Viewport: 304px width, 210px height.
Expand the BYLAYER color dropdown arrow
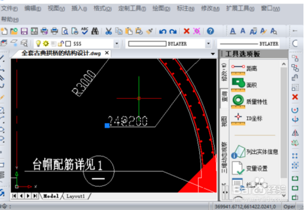click(x=209, y=44)
